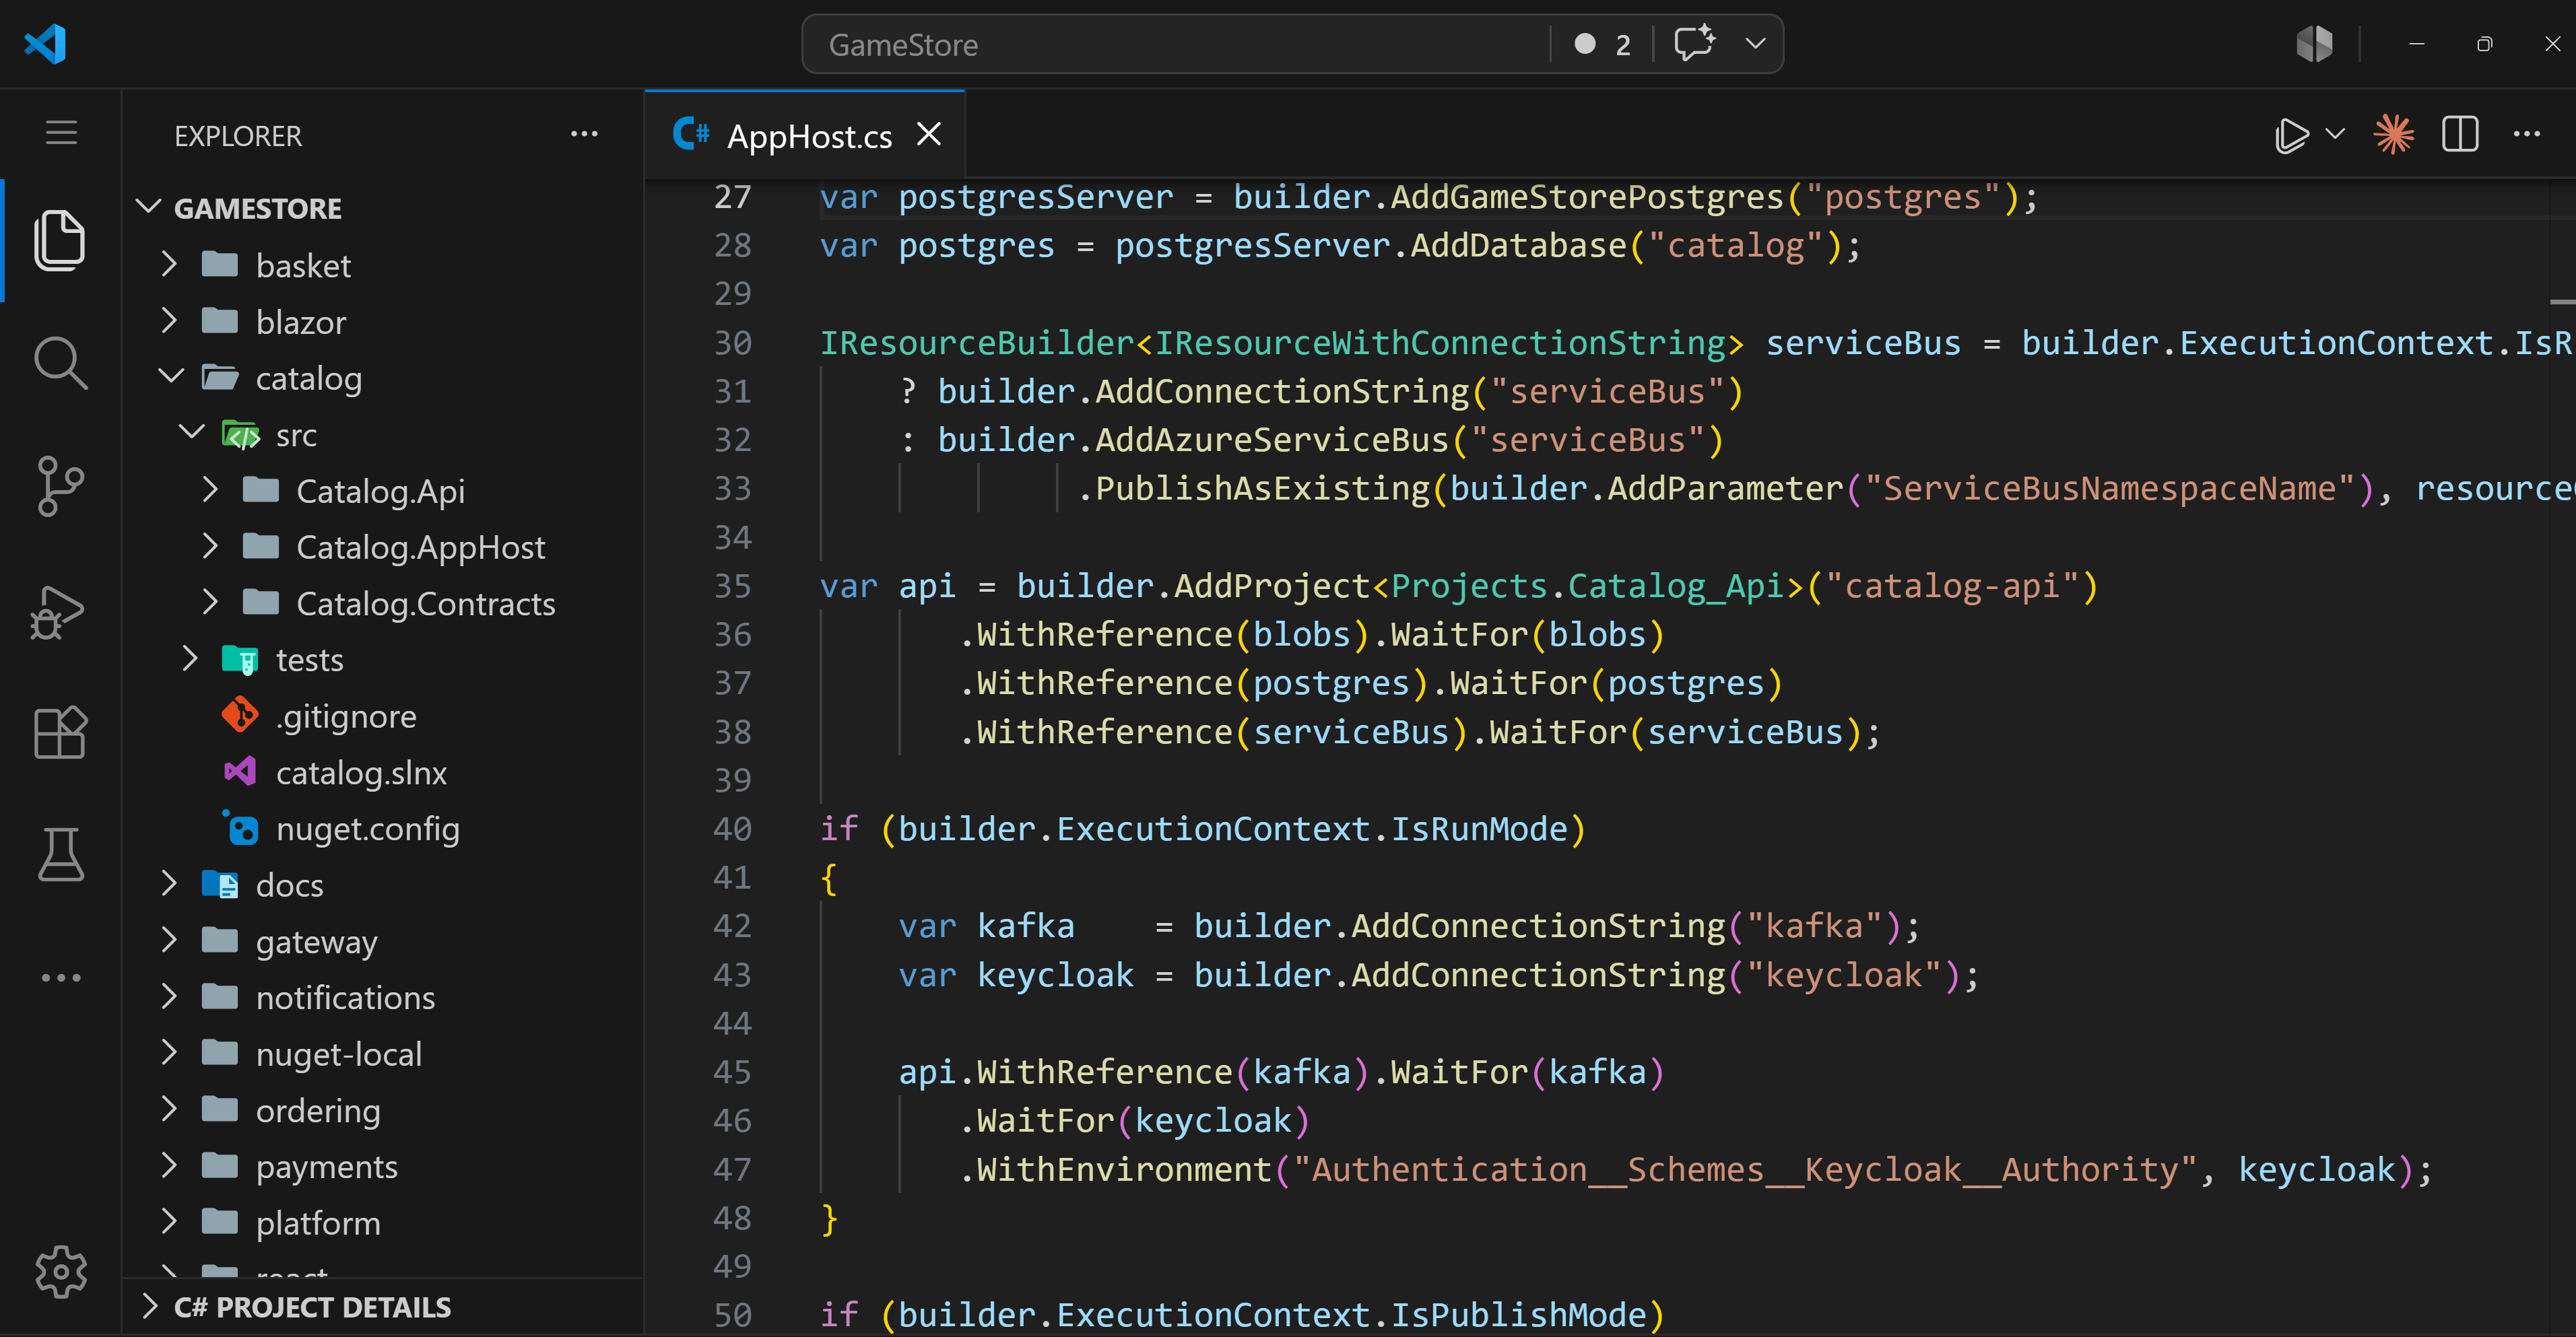Open the Search view icon
Image resolution: width=2576 pixels, height=1337 pixels.
tap(60, 363)
